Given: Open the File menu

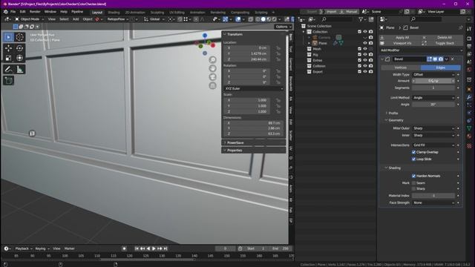Looking at the screenshot, I should [x=13, y=12].
